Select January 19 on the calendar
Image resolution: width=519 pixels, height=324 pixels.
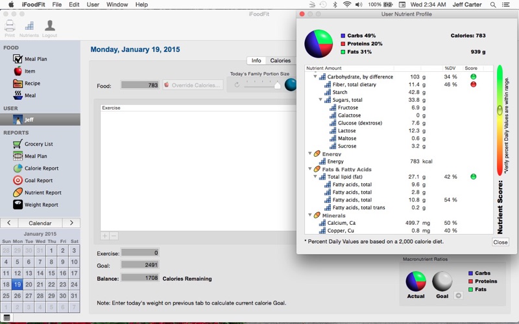click(x=18, y=284)
